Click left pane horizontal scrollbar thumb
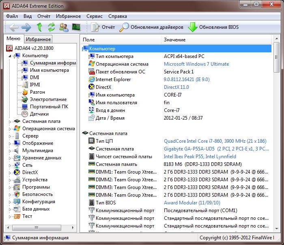 tap(37, 228)
